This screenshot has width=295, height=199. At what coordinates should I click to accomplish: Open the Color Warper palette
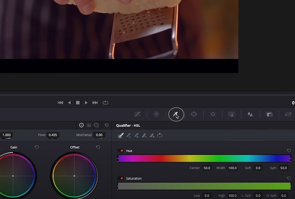tap(156, 114)
